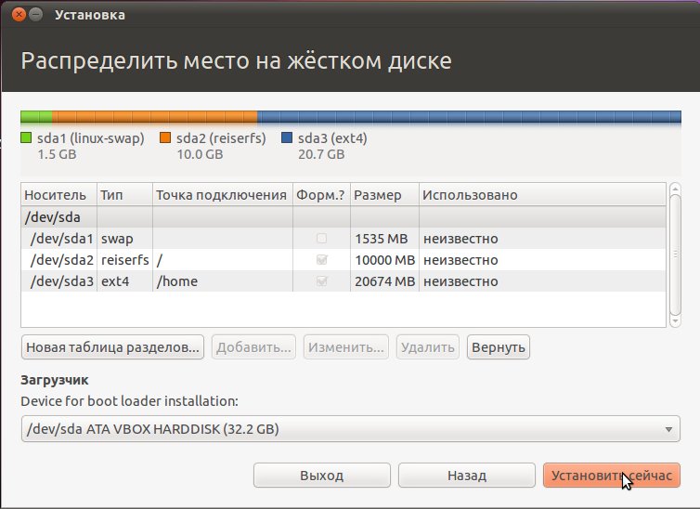The image size is (700, 509).
Task: Sort by the Носитель column header
Action: pyautogui.click(x=58, y=195)
